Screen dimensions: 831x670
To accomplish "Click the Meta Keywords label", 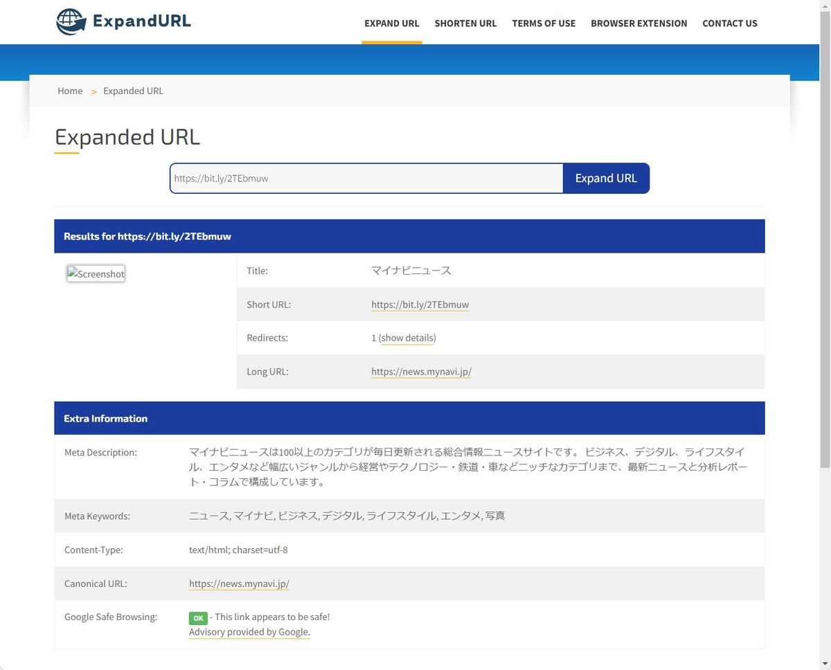I will pyautogui.click(x=97, y=516).
